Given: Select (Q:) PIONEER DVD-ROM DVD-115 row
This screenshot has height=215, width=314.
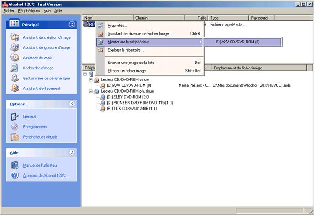Looking at the screenshot, I should [139, 103].
